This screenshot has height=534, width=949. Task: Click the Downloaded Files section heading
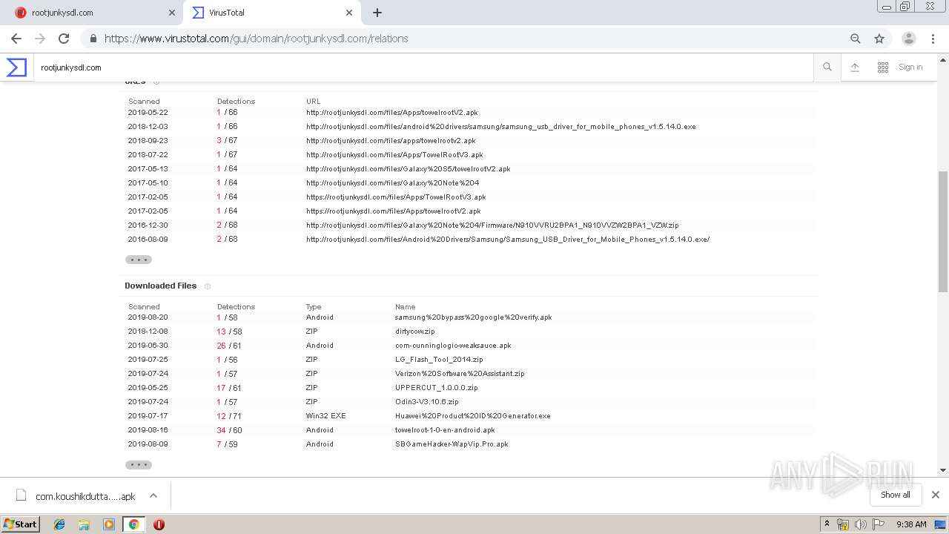point(161,286)
